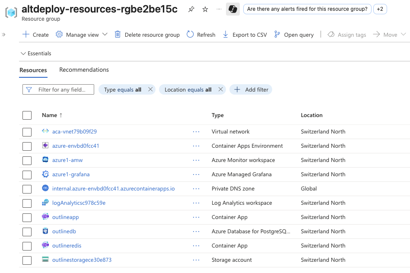Click the Create plus icon
410x273 pixels.
tap(26, 34)
